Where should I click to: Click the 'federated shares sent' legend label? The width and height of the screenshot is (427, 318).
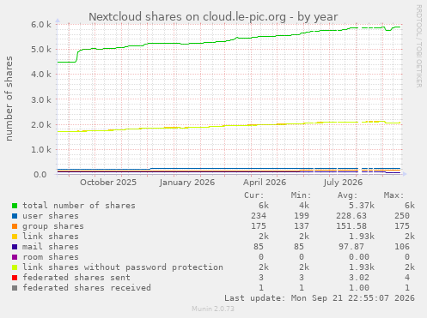(x=76, y=278)
